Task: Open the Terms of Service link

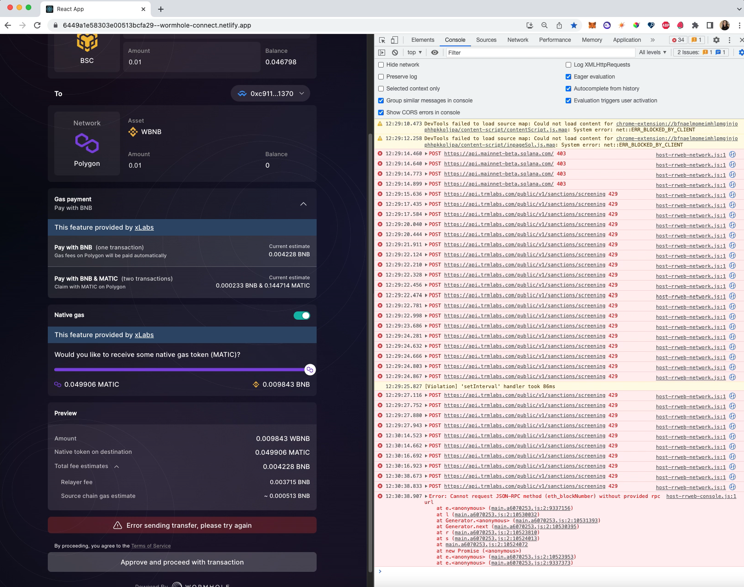Action: (x=150, y=546)
